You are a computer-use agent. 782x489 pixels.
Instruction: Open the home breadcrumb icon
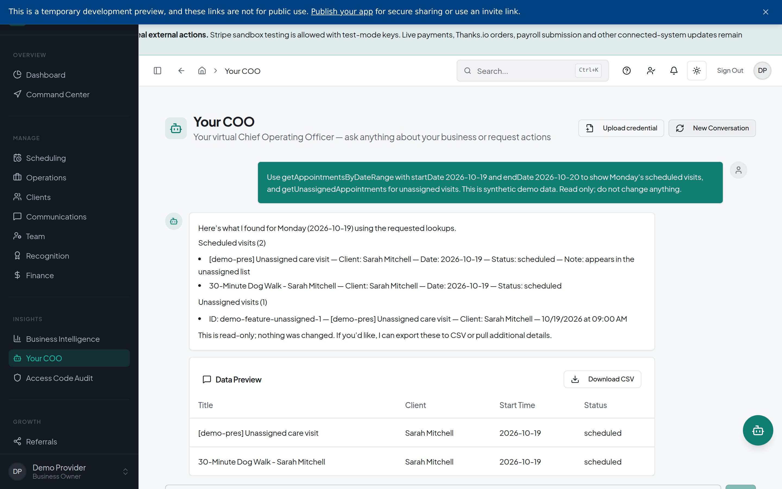pos(202,71)
